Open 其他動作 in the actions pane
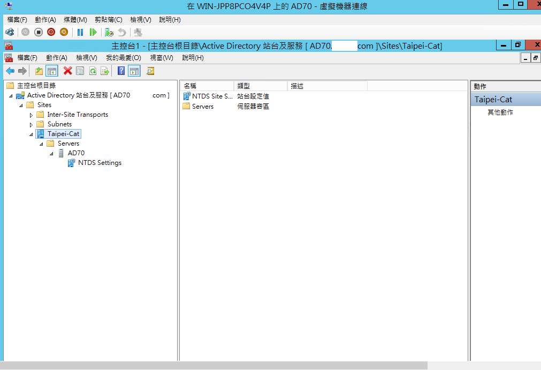Screen dimensions: 541x370 coord(500,112)
